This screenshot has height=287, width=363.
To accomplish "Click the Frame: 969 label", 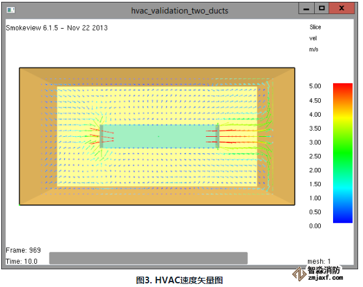I will [23, 250].
